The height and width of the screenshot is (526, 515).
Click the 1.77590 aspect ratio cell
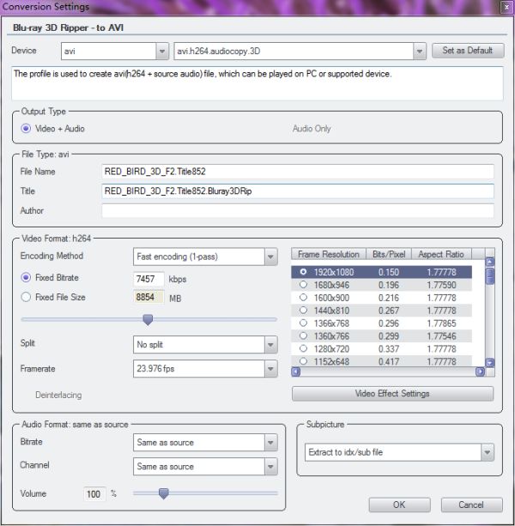441,285
